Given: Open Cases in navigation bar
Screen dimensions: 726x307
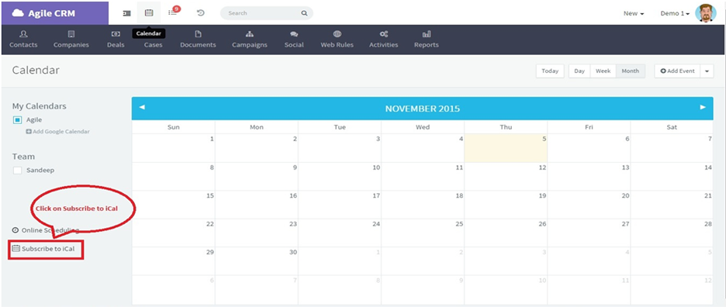Looking at the screenshot, I should click(x=154, y=45).
